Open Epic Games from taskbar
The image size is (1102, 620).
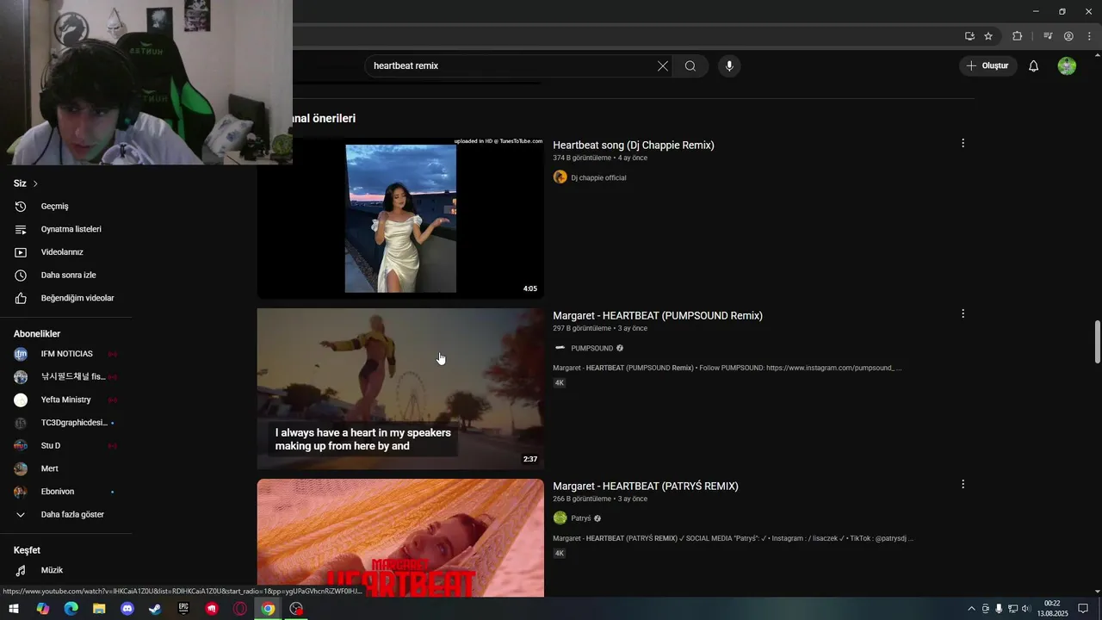183,609
